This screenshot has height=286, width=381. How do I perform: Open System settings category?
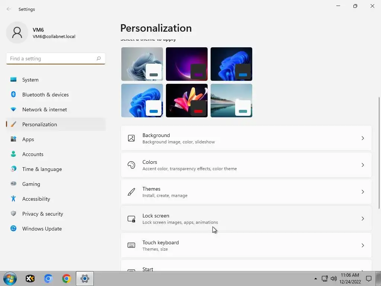click(x=56, y=80)
